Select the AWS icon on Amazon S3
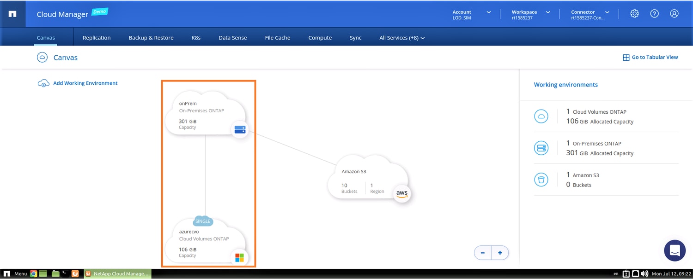693x279 pixels. click(401, 193)
